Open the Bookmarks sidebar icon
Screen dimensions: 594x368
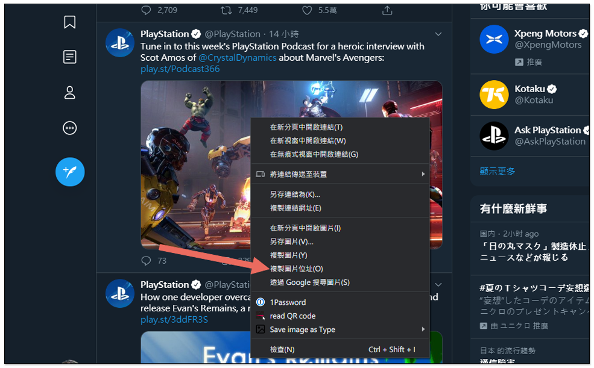click(70, 22)
